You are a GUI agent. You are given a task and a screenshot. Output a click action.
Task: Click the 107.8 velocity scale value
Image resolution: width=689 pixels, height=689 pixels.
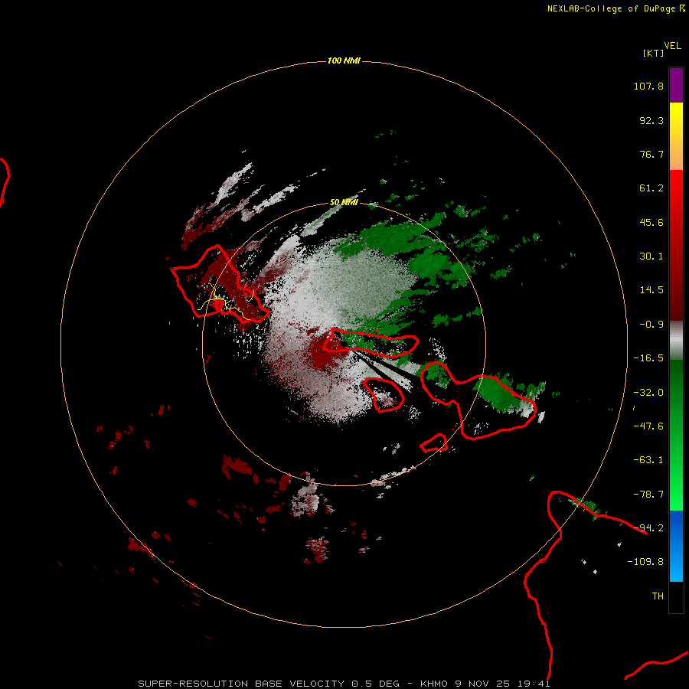[x=648, y=86]
